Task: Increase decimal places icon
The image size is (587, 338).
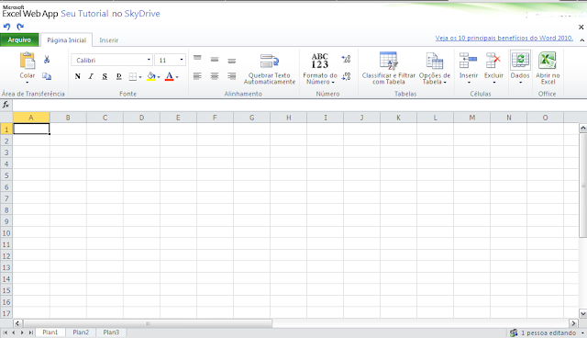Action: [x=347, y=59]
